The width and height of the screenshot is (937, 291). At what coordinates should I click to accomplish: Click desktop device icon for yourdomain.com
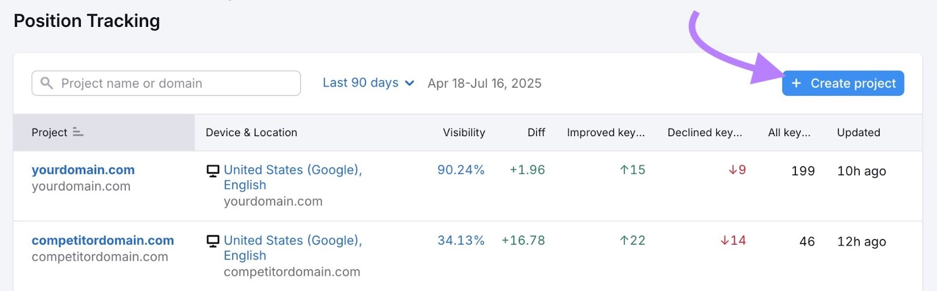coord(213,171)
